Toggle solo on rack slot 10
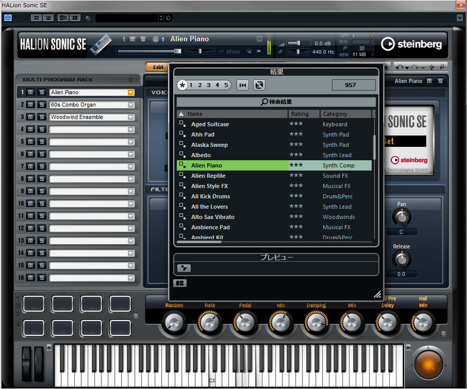The image size is (467, 389). (42, 204)
